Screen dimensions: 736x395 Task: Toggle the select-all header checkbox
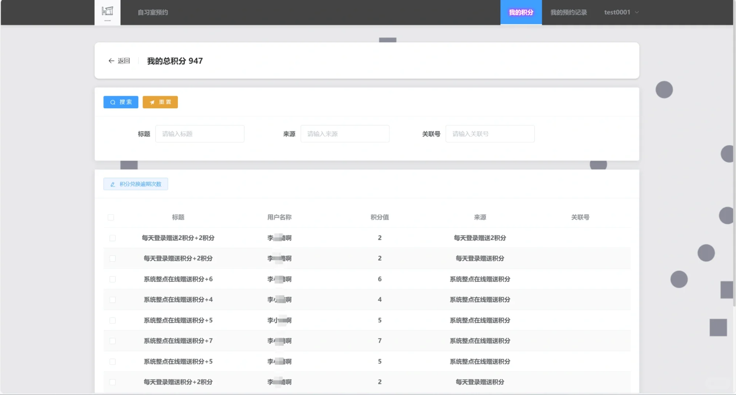111,217
